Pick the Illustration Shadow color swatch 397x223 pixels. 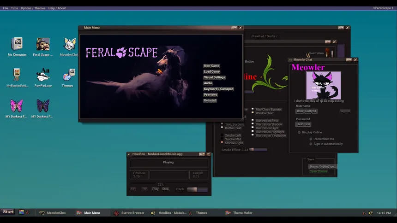coord(253,123)
